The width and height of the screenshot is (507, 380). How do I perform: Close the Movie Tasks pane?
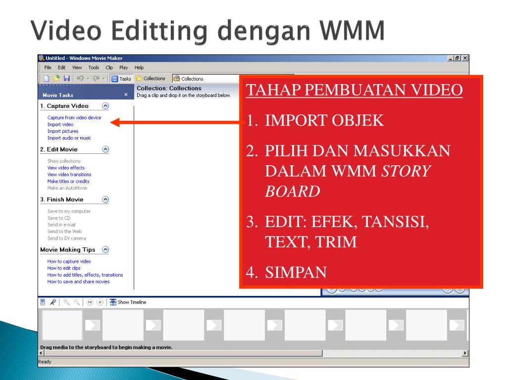[x=126, y=95]
